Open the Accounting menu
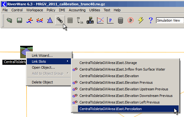Image resolution: width=184 pixels, height=117 pixels. coord(77,10)
